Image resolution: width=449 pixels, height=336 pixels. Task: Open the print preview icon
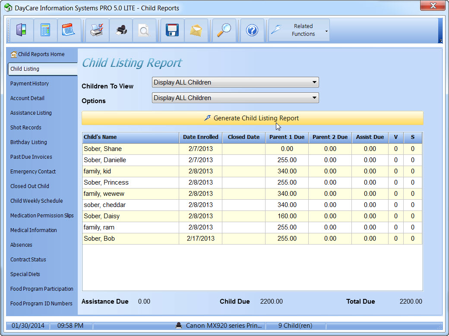click(x=144, y=30)
